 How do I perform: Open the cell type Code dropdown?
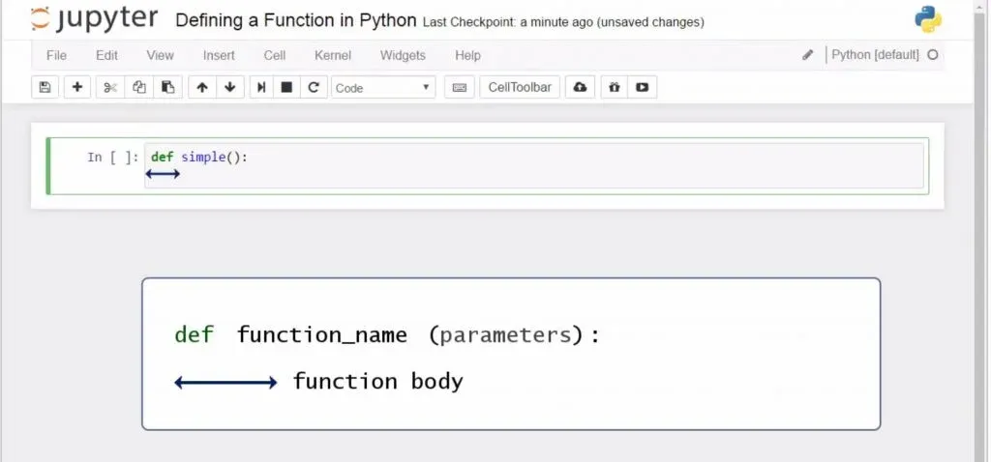click(383, 88)
